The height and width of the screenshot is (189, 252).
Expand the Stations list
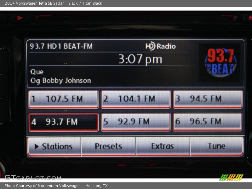[54, 146]
